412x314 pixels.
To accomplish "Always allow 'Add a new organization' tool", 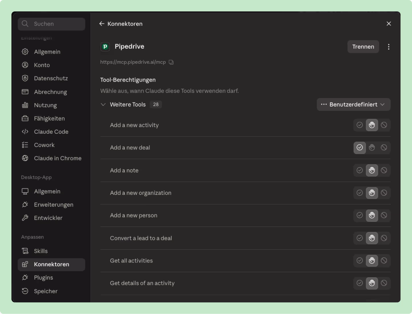I will [x=360, y=193].
